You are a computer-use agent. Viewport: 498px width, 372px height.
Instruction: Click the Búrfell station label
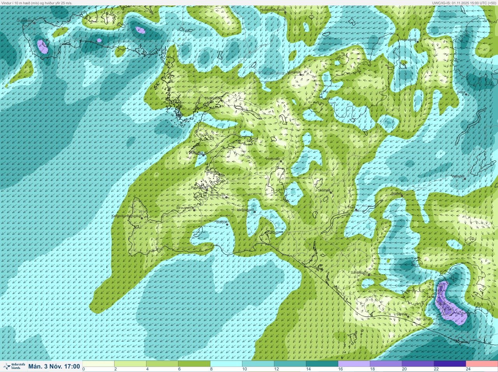[396, 193]
